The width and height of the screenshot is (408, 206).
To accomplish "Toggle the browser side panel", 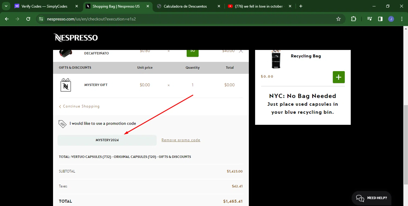I will 380,19.
